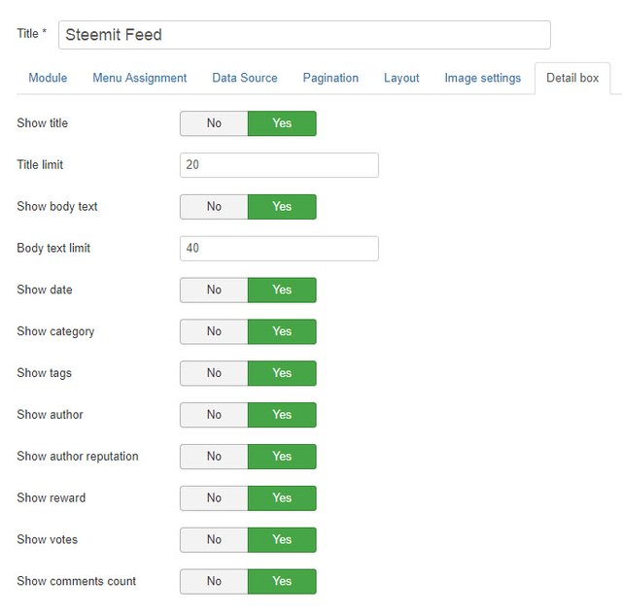The height and width of the screenshot is (615, 622).
Task: Turn off Show reward with No
Action: coord(214,498)
